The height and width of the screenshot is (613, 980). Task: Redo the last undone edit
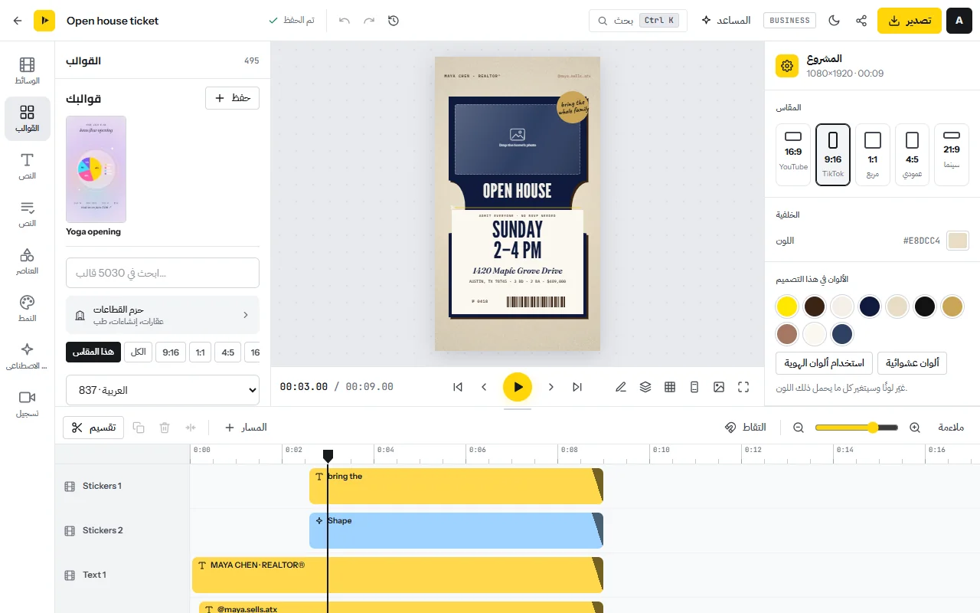click(369, 21)
